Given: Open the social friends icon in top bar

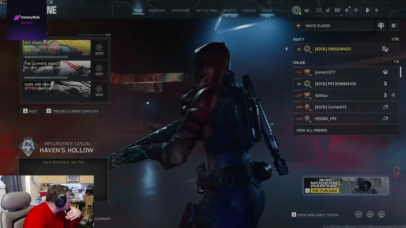Looking at the screenshot, I should tap(368, 10).
